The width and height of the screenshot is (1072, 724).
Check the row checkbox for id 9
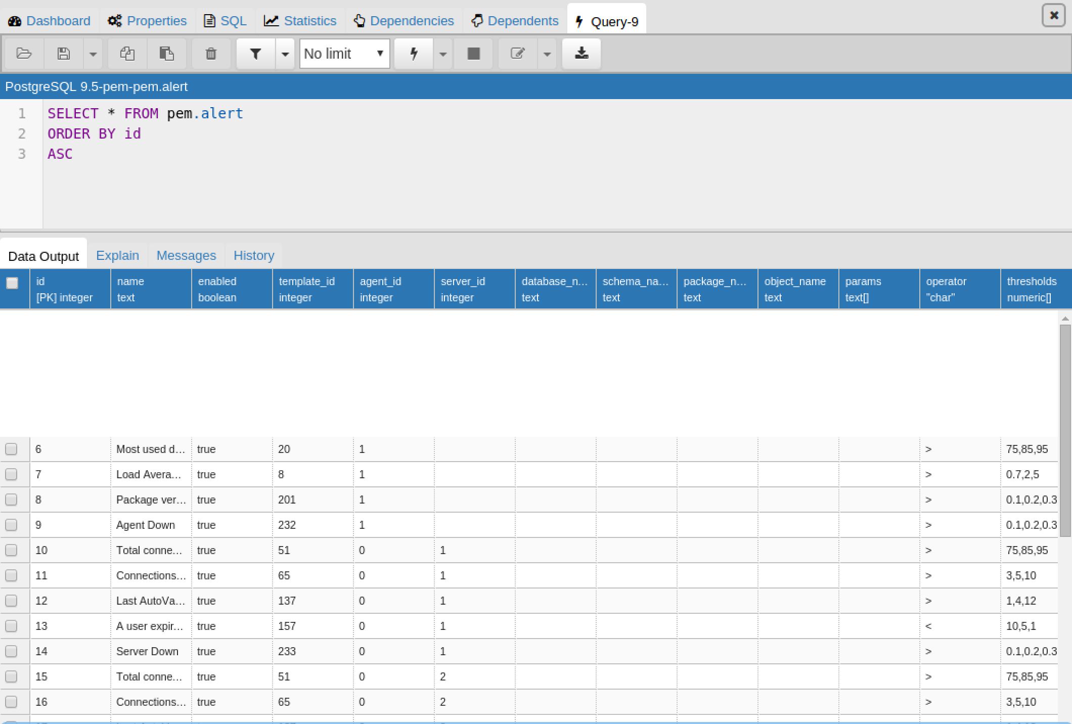pos(11,525)
